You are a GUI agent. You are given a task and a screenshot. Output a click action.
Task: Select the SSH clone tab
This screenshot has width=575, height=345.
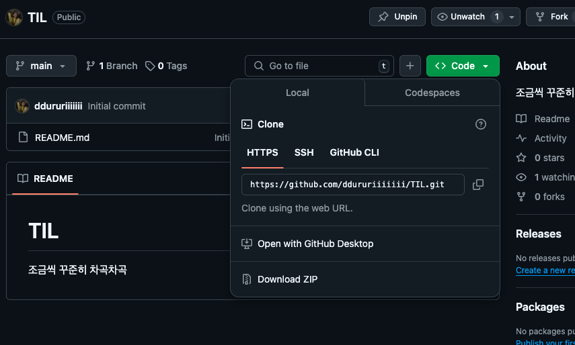(x=304, y=152)
